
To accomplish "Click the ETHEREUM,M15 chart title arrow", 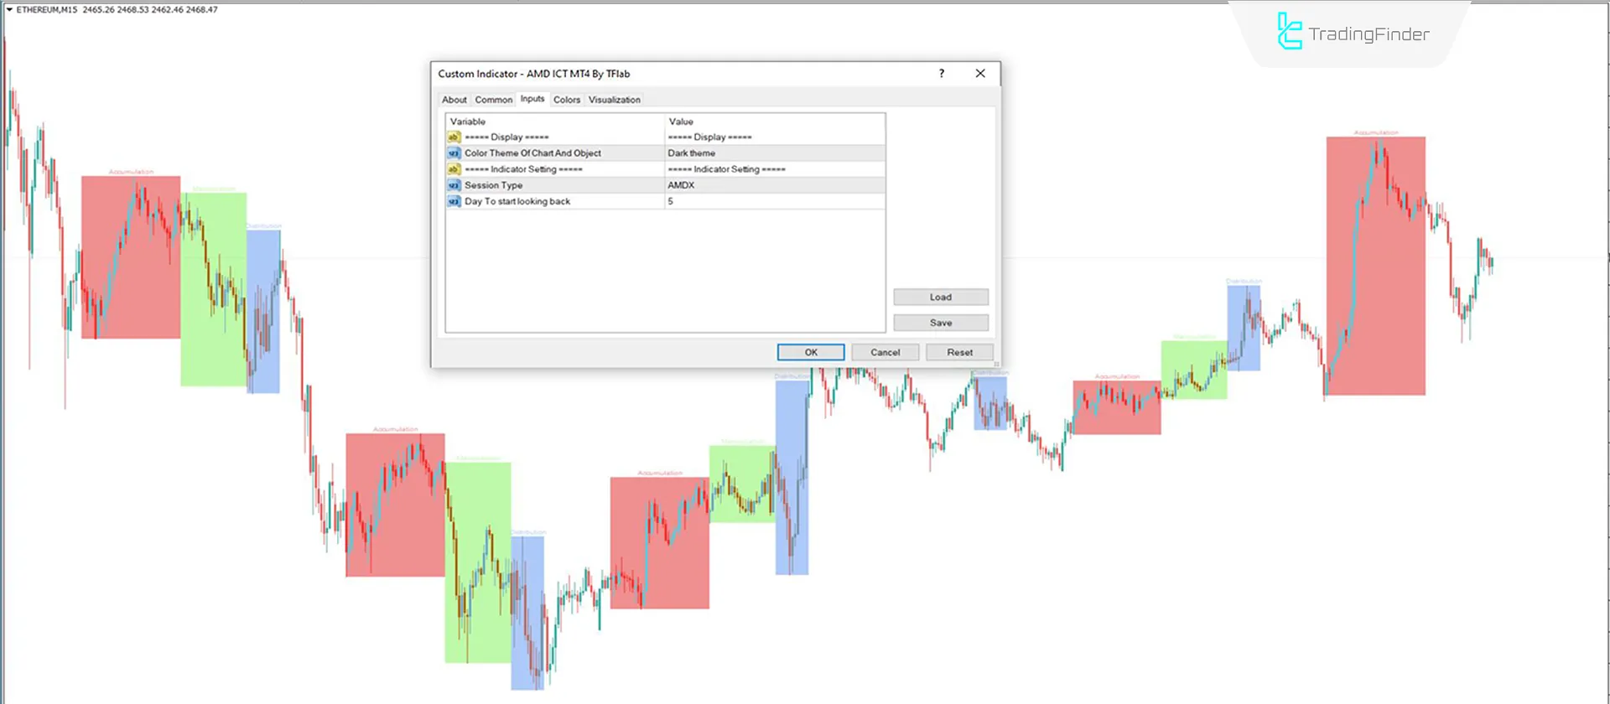I will coord(9,10).
